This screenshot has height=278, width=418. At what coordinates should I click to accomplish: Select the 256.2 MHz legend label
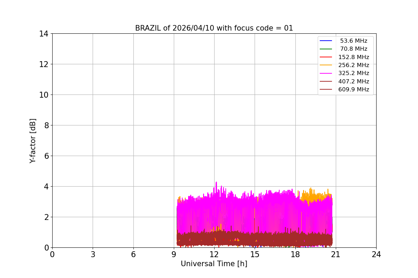click(x=354, y=65)
